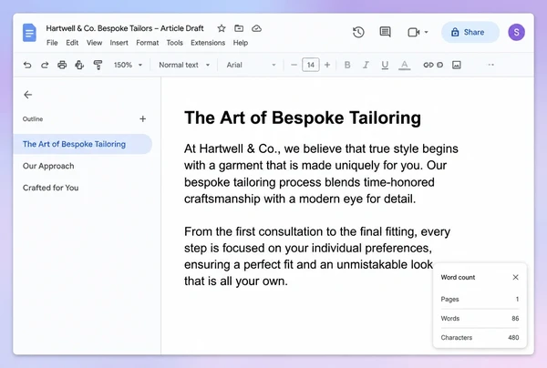Click the Pages row in Word count

[x=480, y=300]
